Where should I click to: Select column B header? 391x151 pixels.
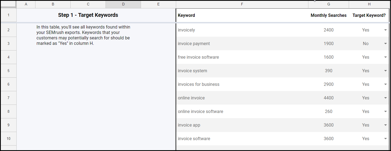[x=53, y=4]
